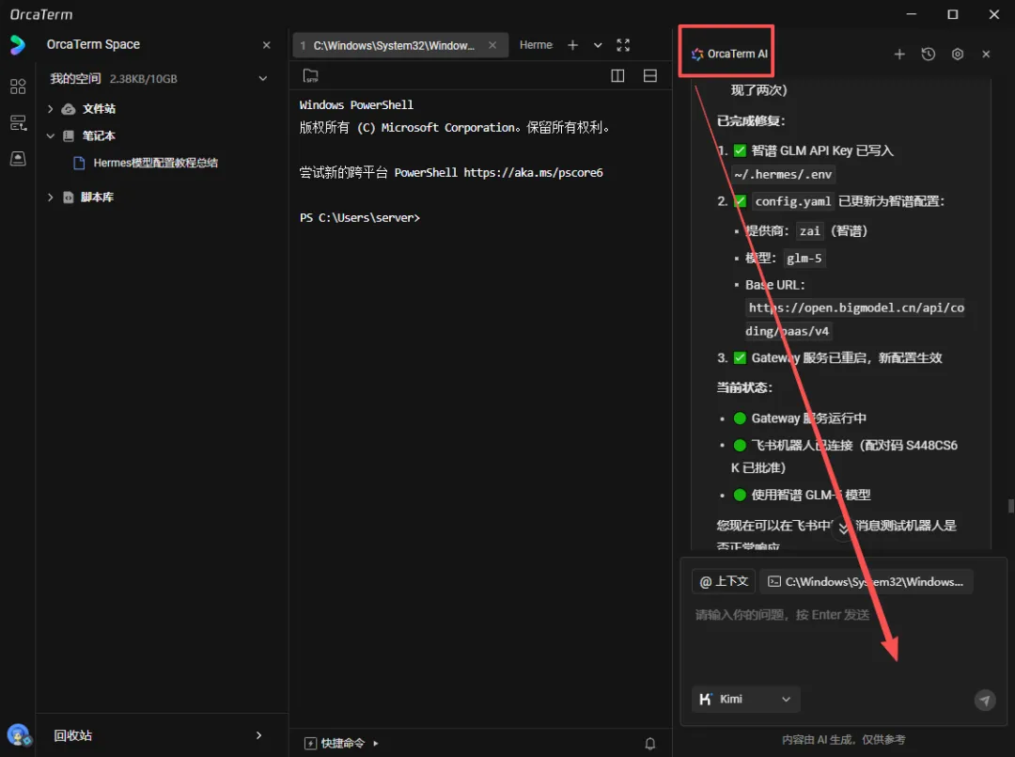Open the tab list dropdown chevron
Viewport: 1015px width, 757px height.
598,45
